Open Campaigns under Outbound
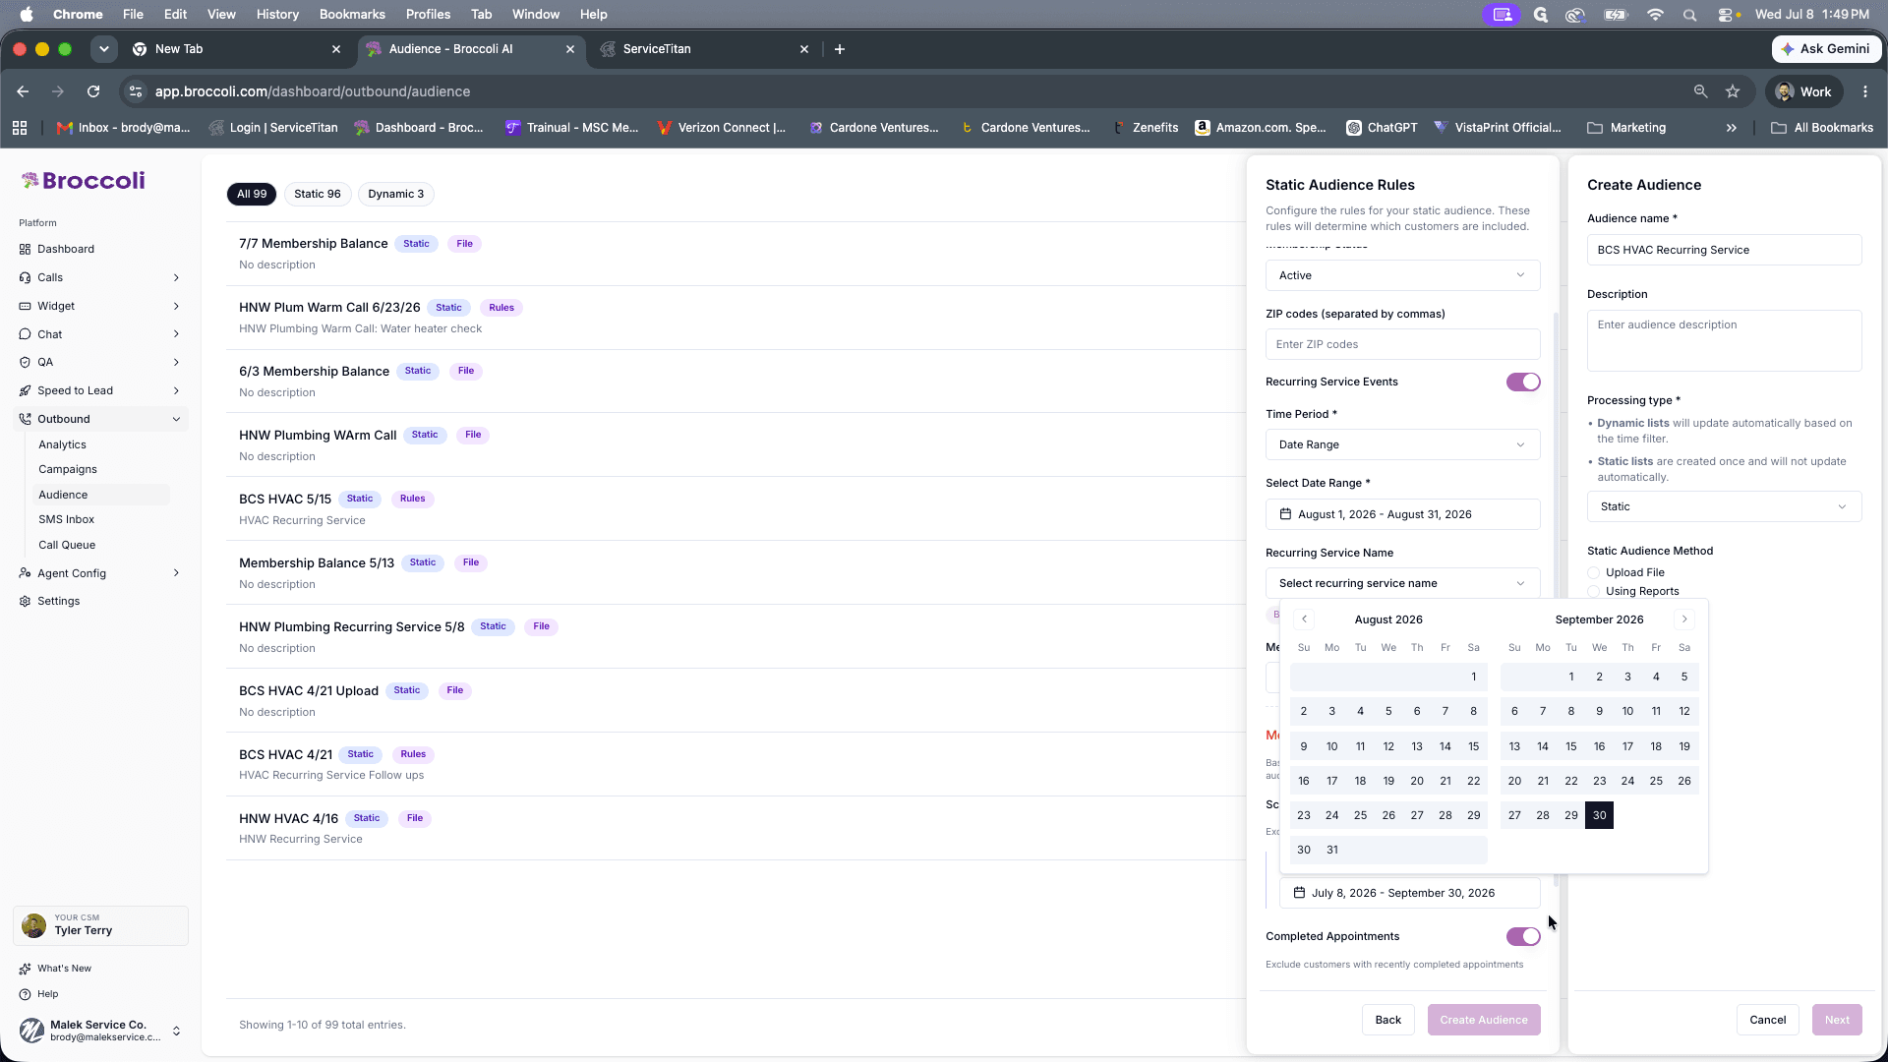1888x1062 pixels. click(x=68, y=469)
